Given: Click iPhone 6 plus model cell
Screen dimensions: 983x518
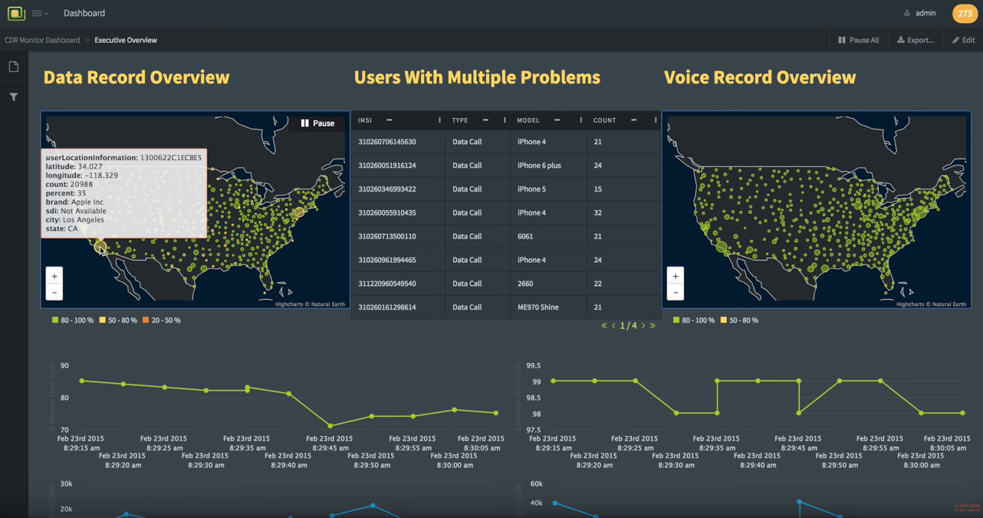Looking at the screenshot, I should coord(548,166).
